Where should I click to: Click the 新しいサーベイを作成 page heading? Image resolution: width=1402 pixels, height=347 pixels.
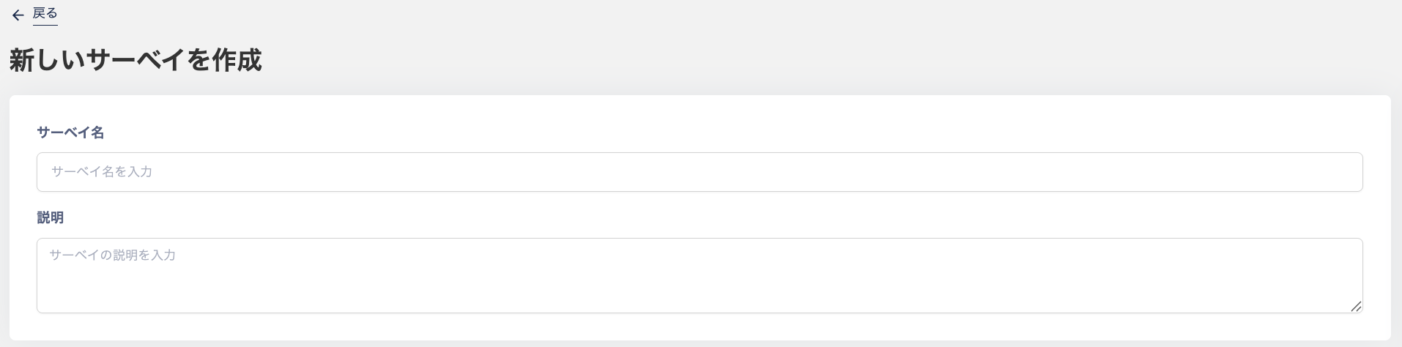click(136, 60)
